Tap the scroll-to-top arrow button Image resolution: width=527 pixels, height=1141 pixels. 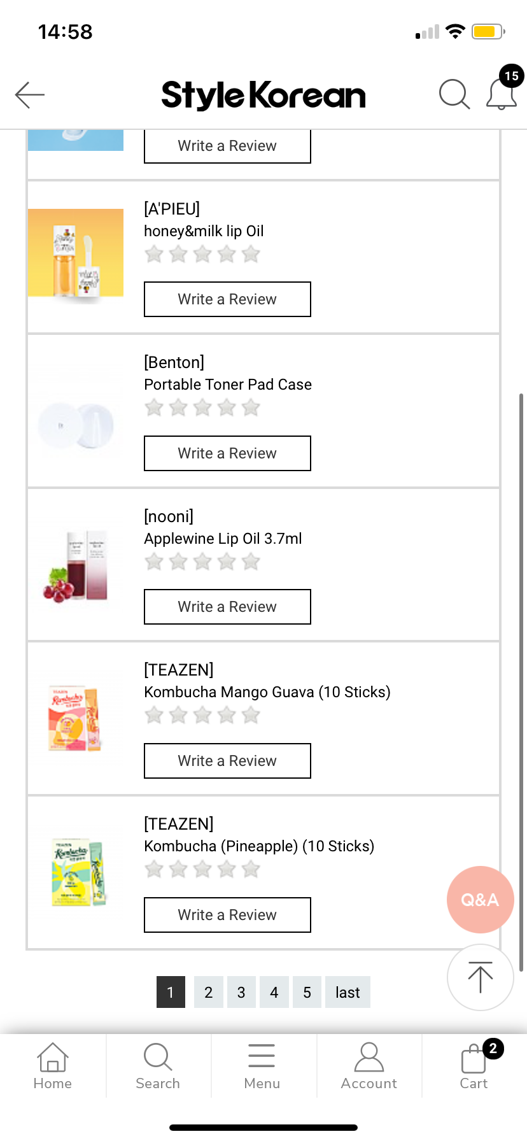click(480, 977)
